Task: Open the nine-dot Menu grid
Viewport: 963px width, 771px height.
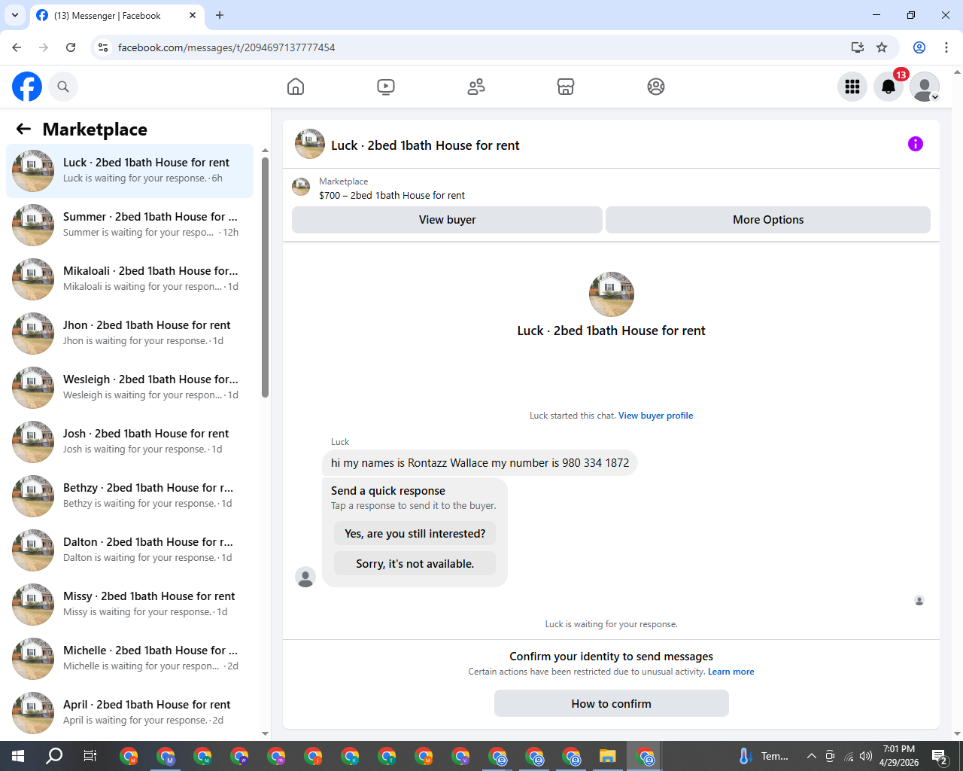Action: [x=852, y=87]
